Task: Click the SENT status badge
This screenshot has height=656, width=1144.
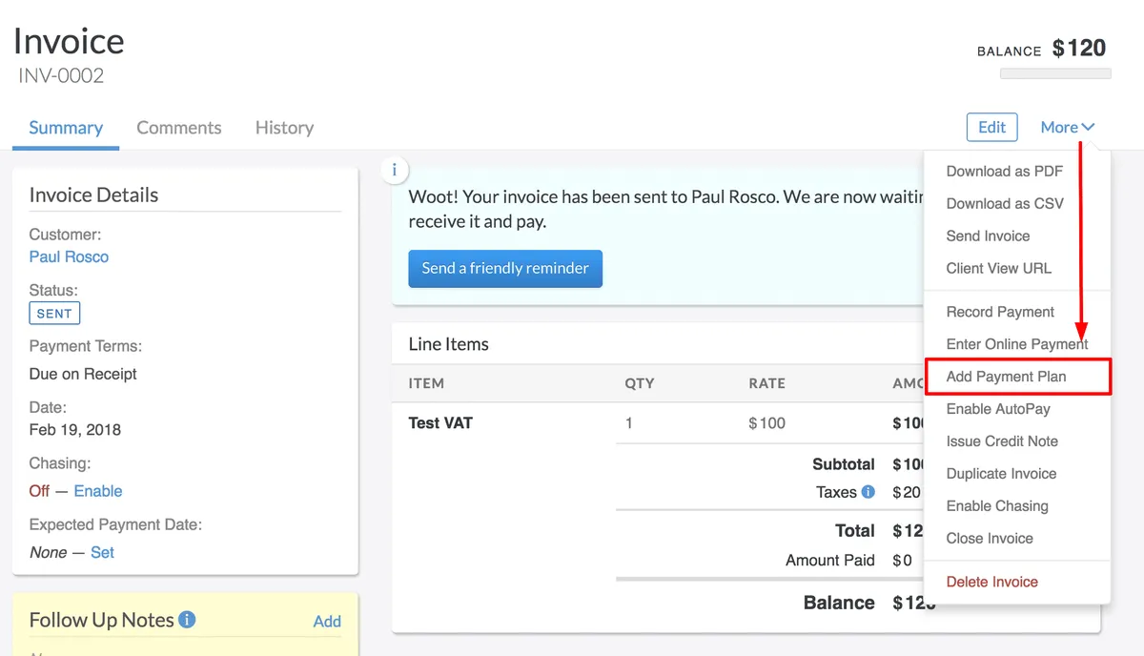Action: click(x=54, y=314)
